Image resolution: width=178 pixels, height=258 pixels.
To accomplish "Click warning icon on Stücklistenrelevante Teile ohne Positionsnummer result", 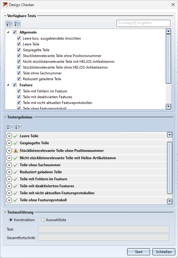I will tap(16, 151).
